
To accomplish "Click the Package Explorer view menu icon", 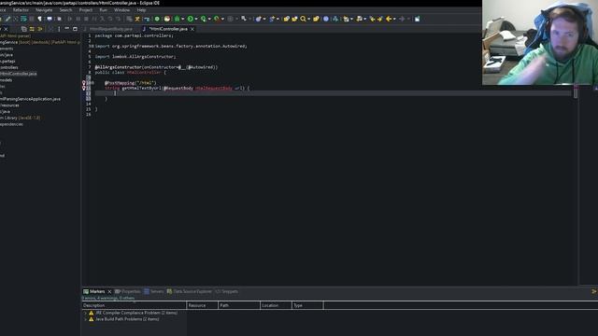I will click(x=59, y=29).
